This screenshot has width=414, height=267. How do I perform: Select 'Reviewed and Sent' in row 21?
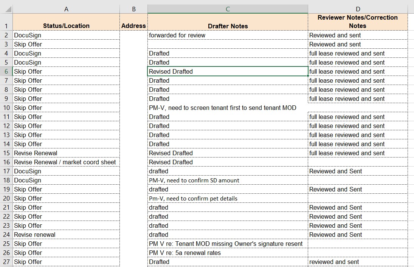[x=358, y=207]
